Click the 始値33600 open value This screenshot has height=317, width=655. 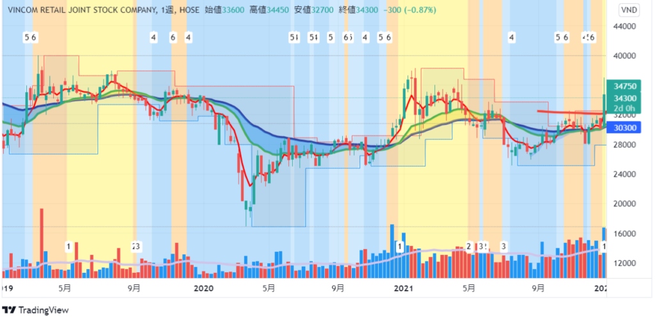click(225, 10)
